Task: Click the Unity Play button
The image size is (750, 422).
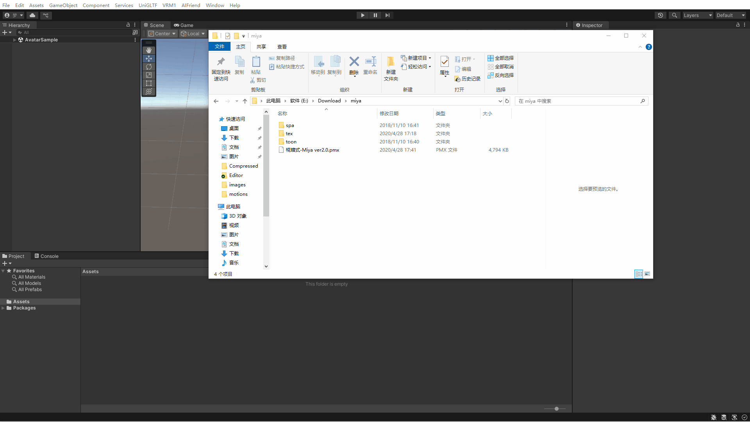Action: coord(362,15)
